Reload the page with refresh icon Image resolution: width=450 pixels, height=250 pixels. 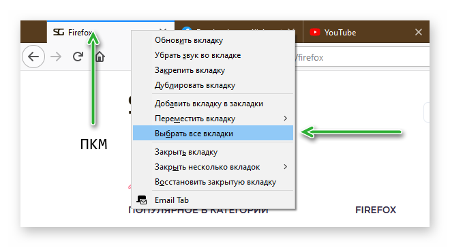tap(78, 57)
